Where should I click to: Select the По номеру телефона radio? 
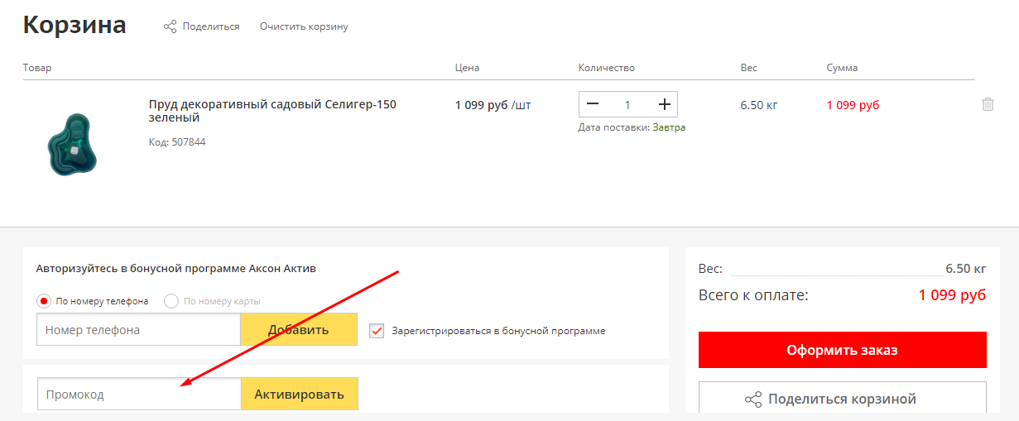click(45, 301)
